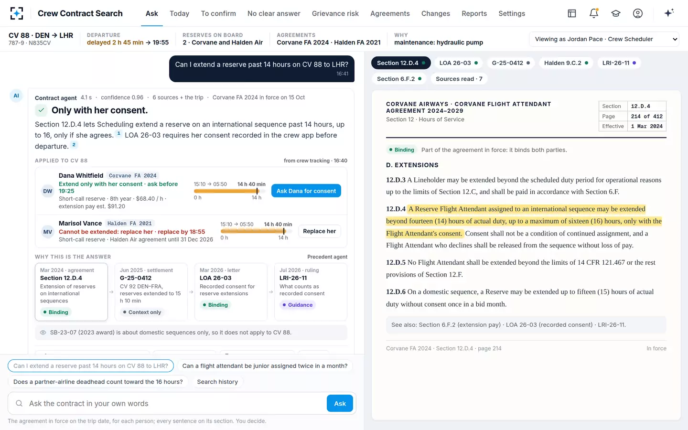This screenshot has height=430, width=688.
Task: Open the user account icon
Action: pos(638,13)
